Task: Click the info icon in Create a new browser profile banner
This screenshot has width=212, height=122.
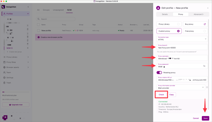Action: 39,37
